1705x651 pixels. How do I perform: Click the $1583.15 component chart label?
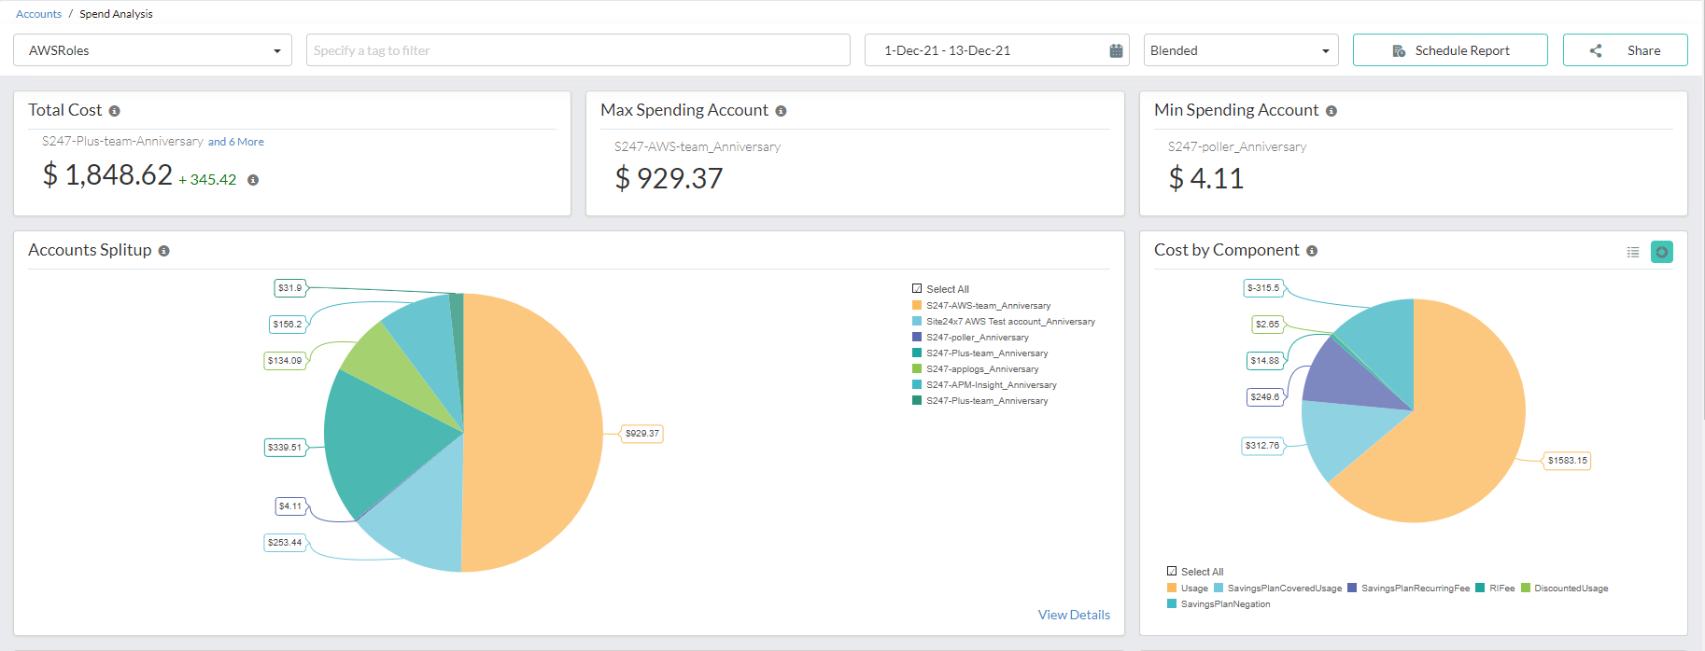[1567, 460]
